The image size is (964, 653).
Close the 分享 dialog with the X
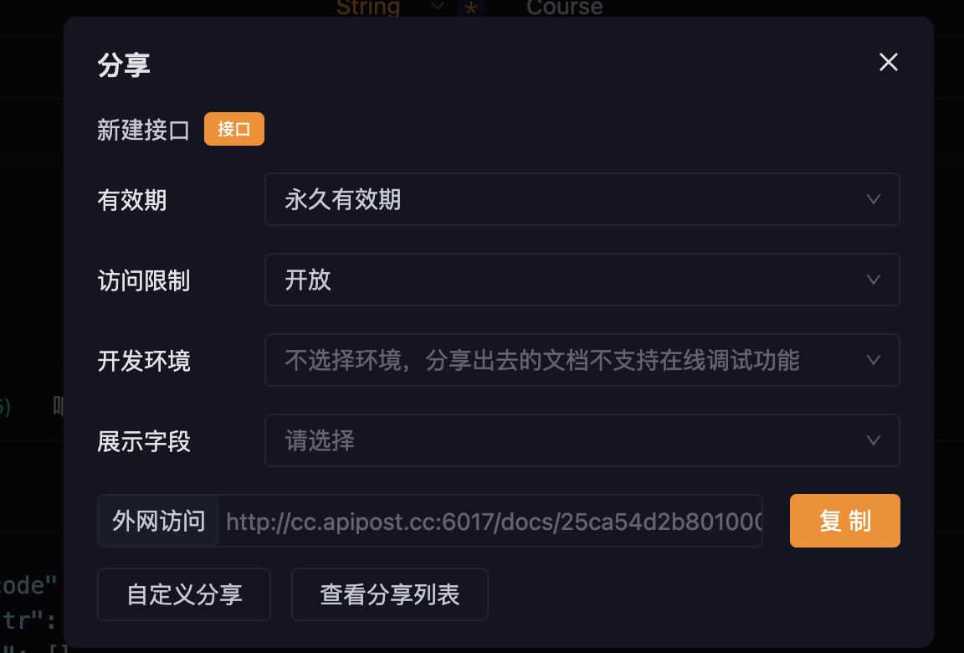click(x=888, y=62)
